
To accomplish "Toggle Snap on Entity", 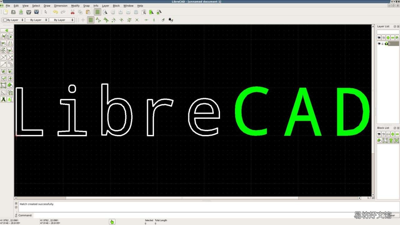I will pos(106,20).
